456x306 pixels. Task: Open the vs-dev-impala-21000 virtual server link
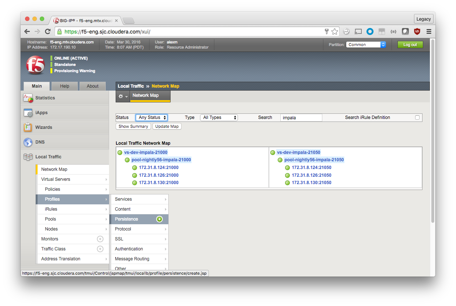coord(145,152)
